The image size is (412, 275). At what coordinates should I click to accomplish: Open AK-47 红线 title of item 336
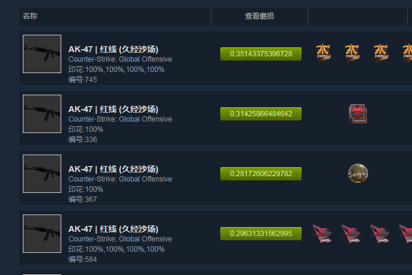114,109
